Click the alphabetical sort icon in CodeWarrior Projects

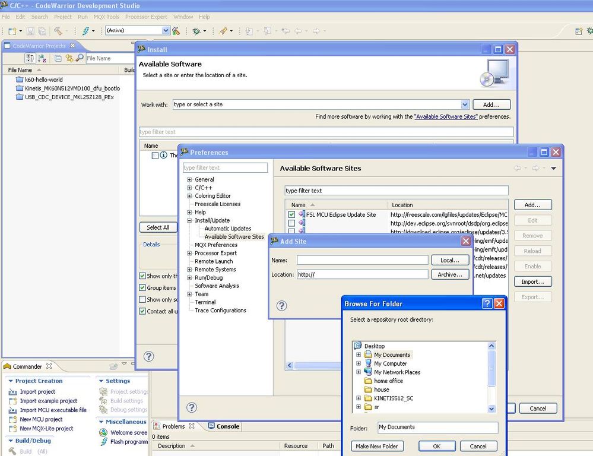coord(42,58)
